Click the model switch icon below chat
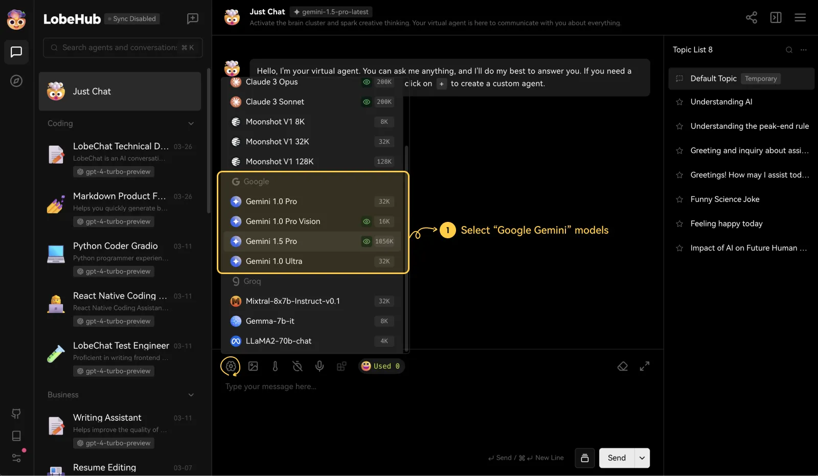The image size is (818, 476). click(231, 366)
